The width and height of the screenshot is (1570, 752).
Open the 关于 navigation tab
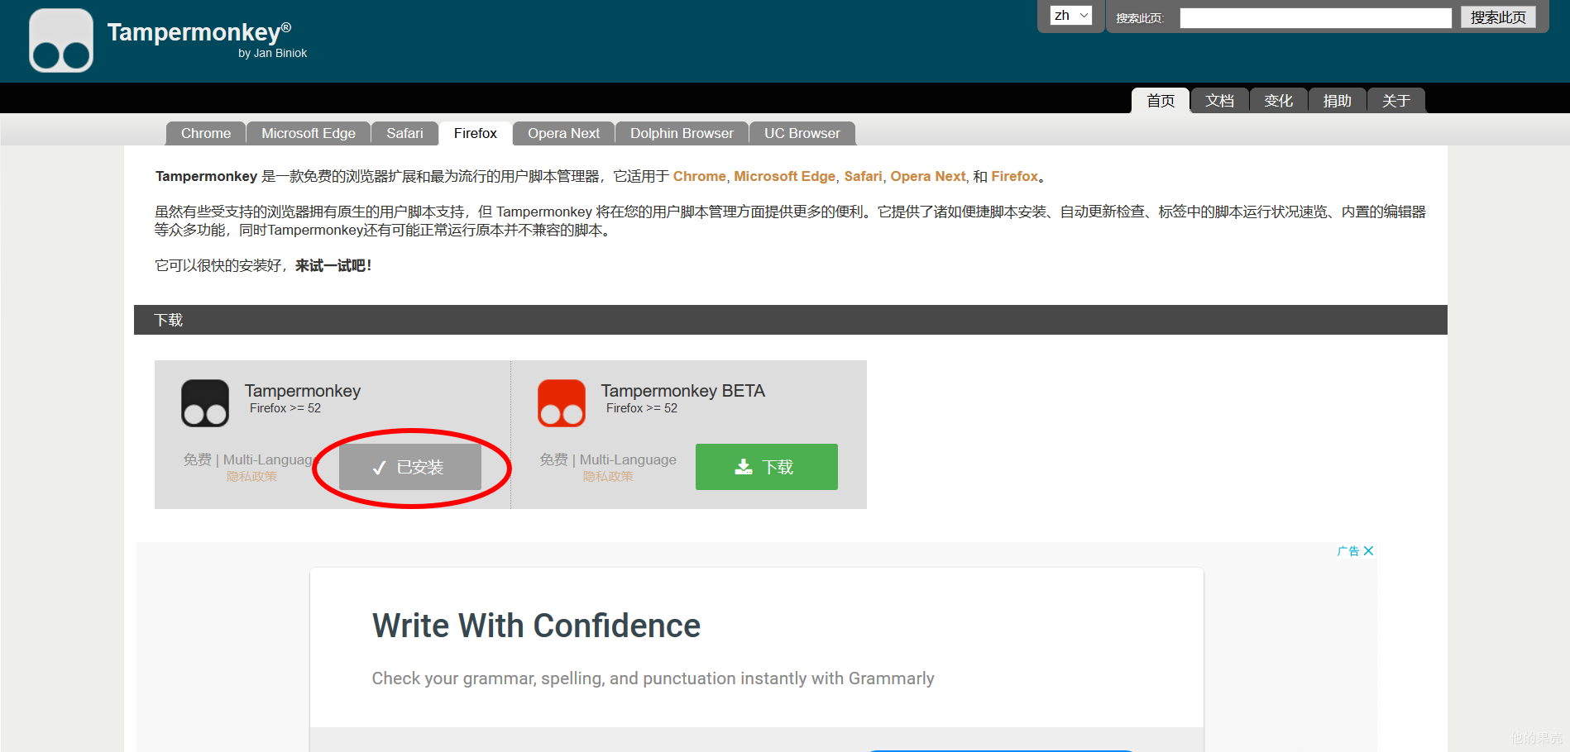pos(1395,101)
